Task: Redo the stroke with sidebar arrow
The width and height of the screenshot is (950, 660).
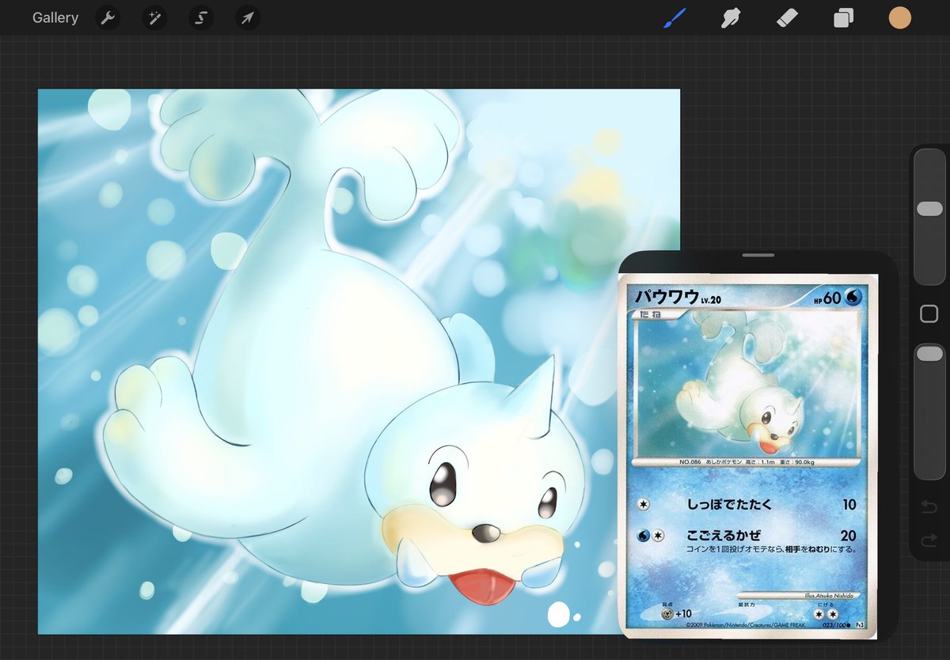Action: (x=929, y=541)
